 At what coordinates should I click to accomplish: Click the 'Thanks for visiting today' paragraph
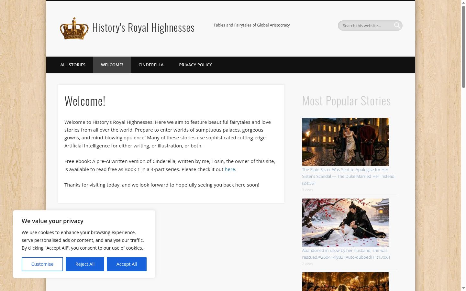(x=162, y=185)
